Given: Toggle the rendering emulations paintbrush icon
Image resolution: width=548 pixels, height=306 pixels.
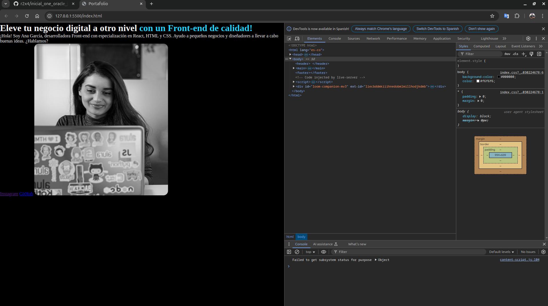Looking at the screenshot, I should click(x=531, y=54).
